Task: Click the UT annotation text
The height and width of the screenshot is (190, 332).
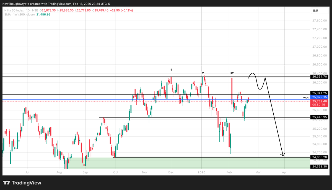Action: (x=232, y=74)
